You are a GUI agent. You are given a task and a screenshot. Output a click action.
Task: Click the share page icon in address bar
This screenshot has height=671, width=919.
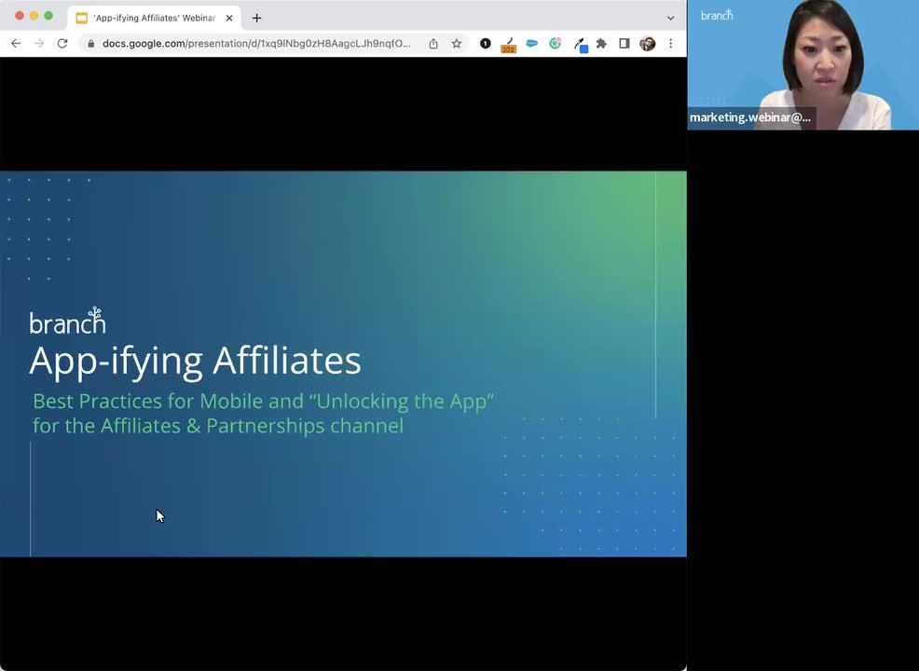pyautogui.click(x=433, y=44)
